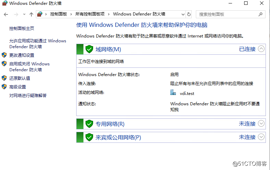Click 已连接 status on 域网络
Viewport: 270px width, 170px height.
click(247, 49)
